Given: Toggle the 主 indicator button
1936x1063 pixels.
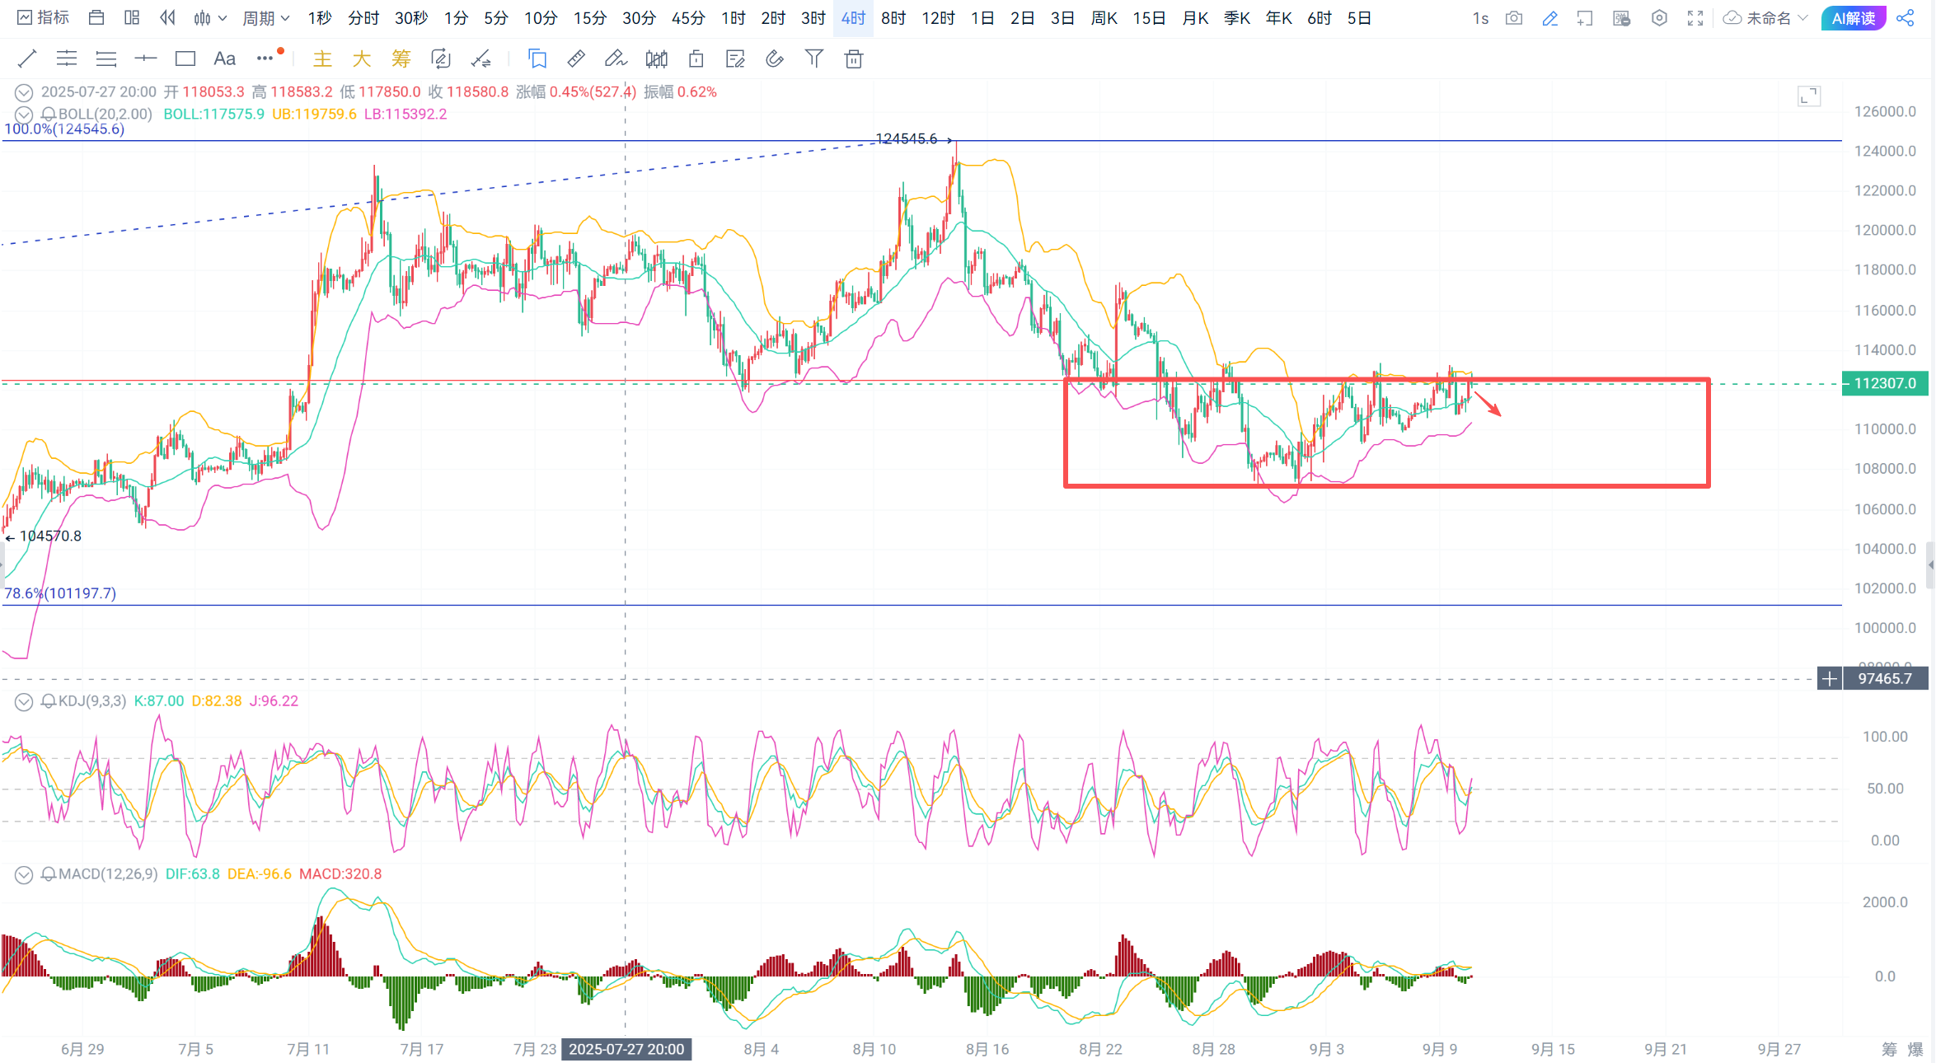Looking at the screenshot, I should pyautogui.click(x=322, y=59).
